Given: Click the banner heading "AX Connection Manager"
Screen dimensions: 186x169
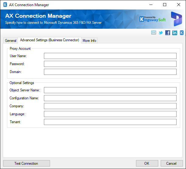Looking at the screenshot, I should click(38, 16).
